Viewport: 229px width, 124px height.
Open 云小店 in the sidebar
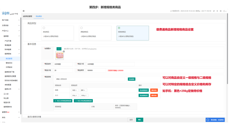(x=6, y=94)
